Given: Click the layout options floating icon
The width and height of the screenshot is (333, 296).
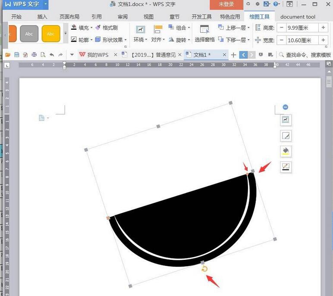Looking at the screenshot, I should click(x=286, y=120).
